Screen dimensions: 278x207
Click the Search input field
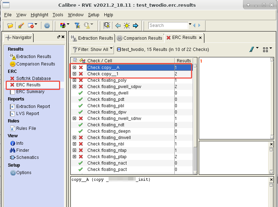coord(168,25)
